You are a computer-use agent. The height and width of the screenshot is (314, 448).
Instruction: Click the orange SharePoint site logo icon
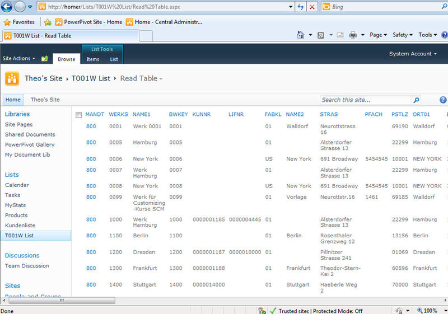pos(12,78)
